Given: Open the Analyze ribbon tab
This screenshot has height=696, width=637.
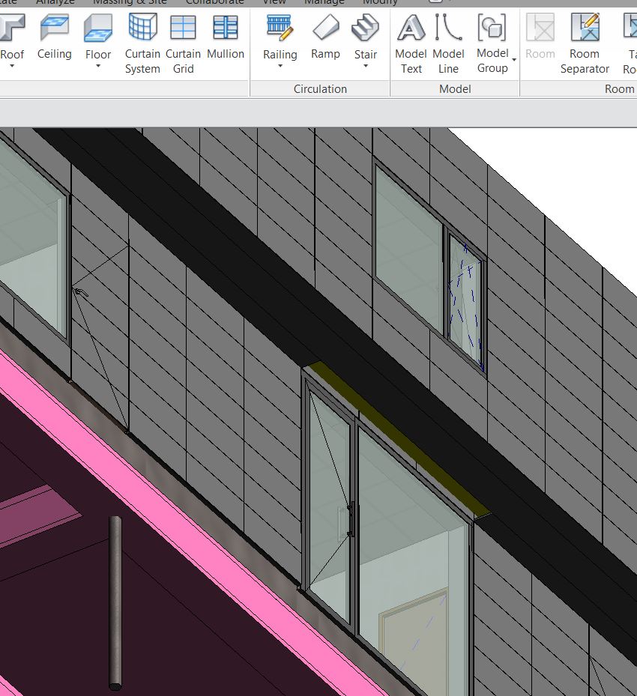Looking at the screenshot, I should (55, 2).
